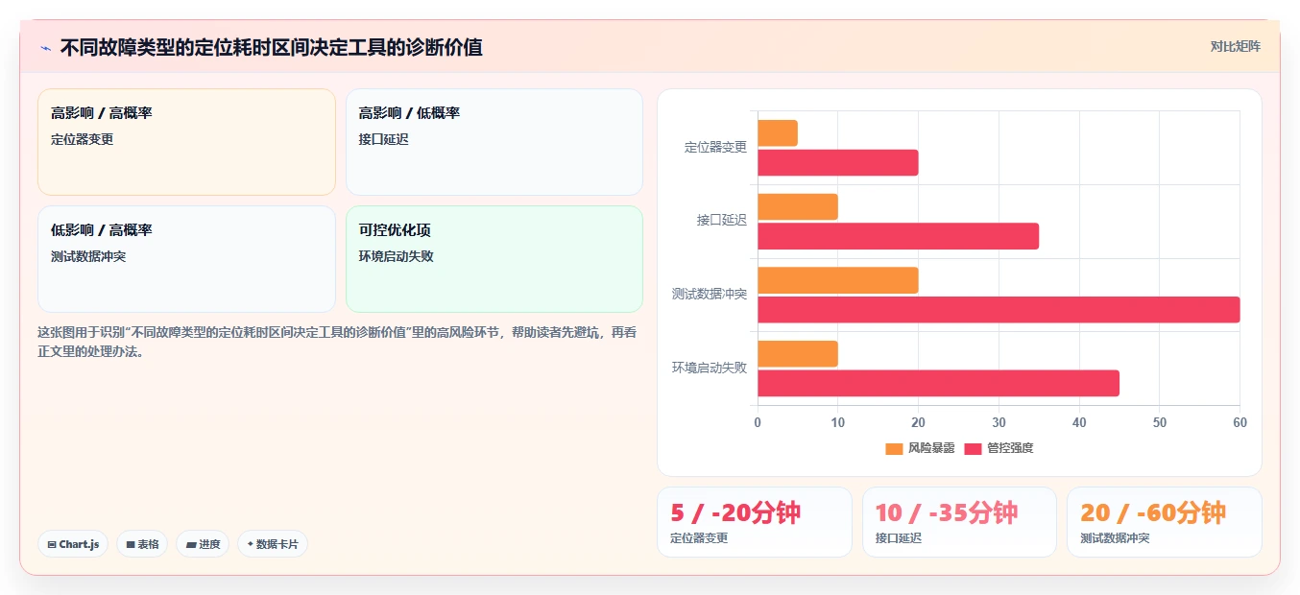Click the chart y-axis label 定位器变更
This screenshot has width=1300, height=595.
(x=715, y=148)
